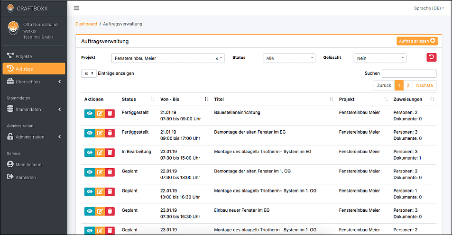Open the Gelöscht filter dropdown
The height and width of the screenshot is (235, 452).
tap(379, 58)
